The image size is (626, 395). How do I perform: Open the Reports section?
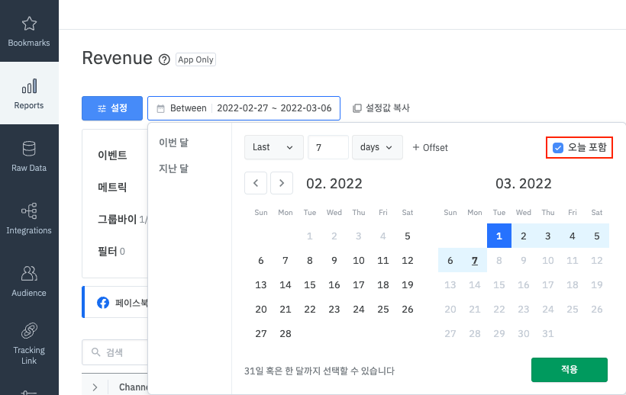[x=29, y=93]
